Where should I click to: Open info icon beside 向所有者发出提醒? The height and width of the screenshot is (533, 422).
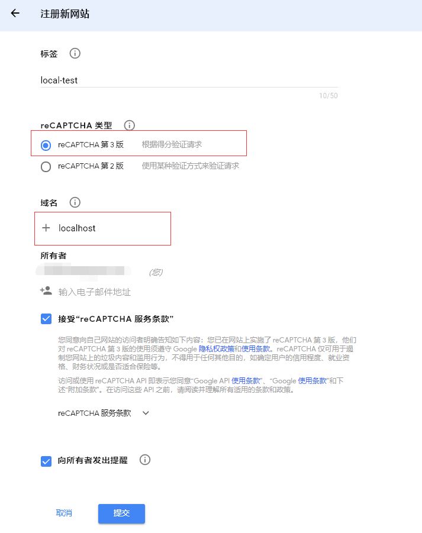click(145, 460)
